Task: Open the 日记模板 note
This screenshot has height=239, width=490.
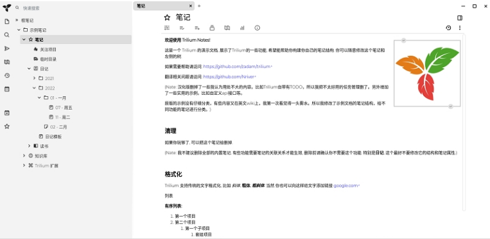Action: 53,136
